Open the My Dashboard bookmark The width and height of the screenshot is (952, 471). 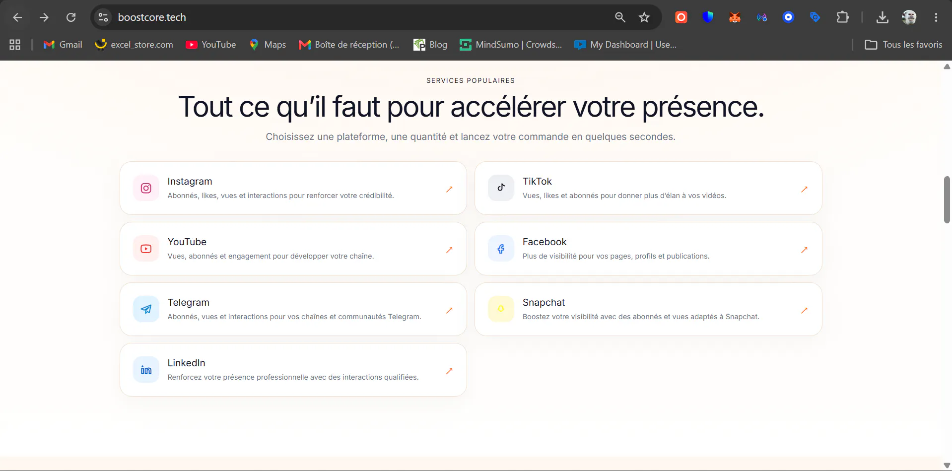tap(625, 45)
